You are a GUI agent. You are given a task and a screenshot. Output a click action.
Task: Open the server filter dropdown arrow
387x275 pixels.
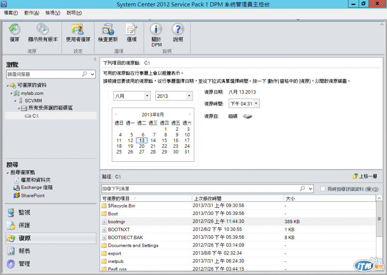click(x=92, y=74)
